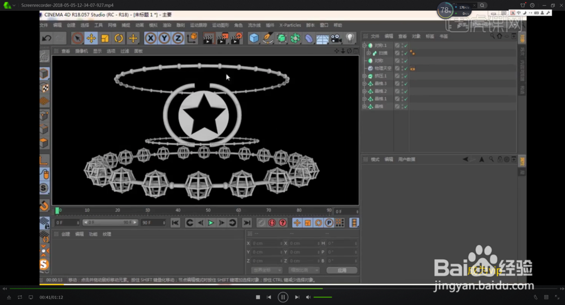Screen dimensions: 565x305
Task: Toggle the Z axis lock
Action: coord(177,38)
